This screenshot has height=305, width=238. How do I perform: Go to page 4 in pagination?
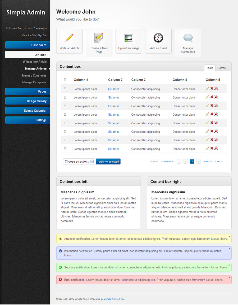198,162
